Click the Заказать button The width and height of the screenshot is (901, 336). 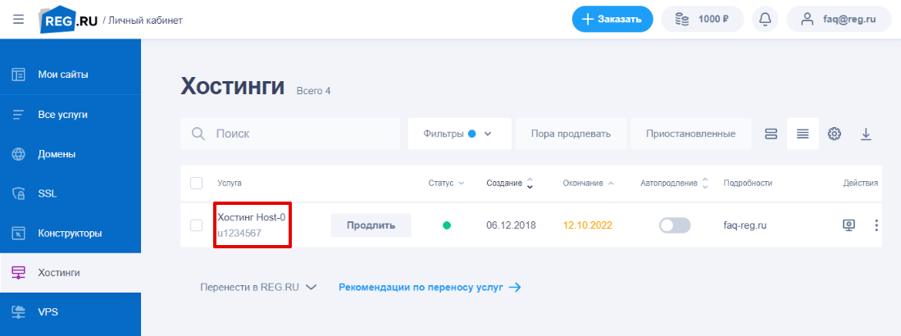point(612,19)
